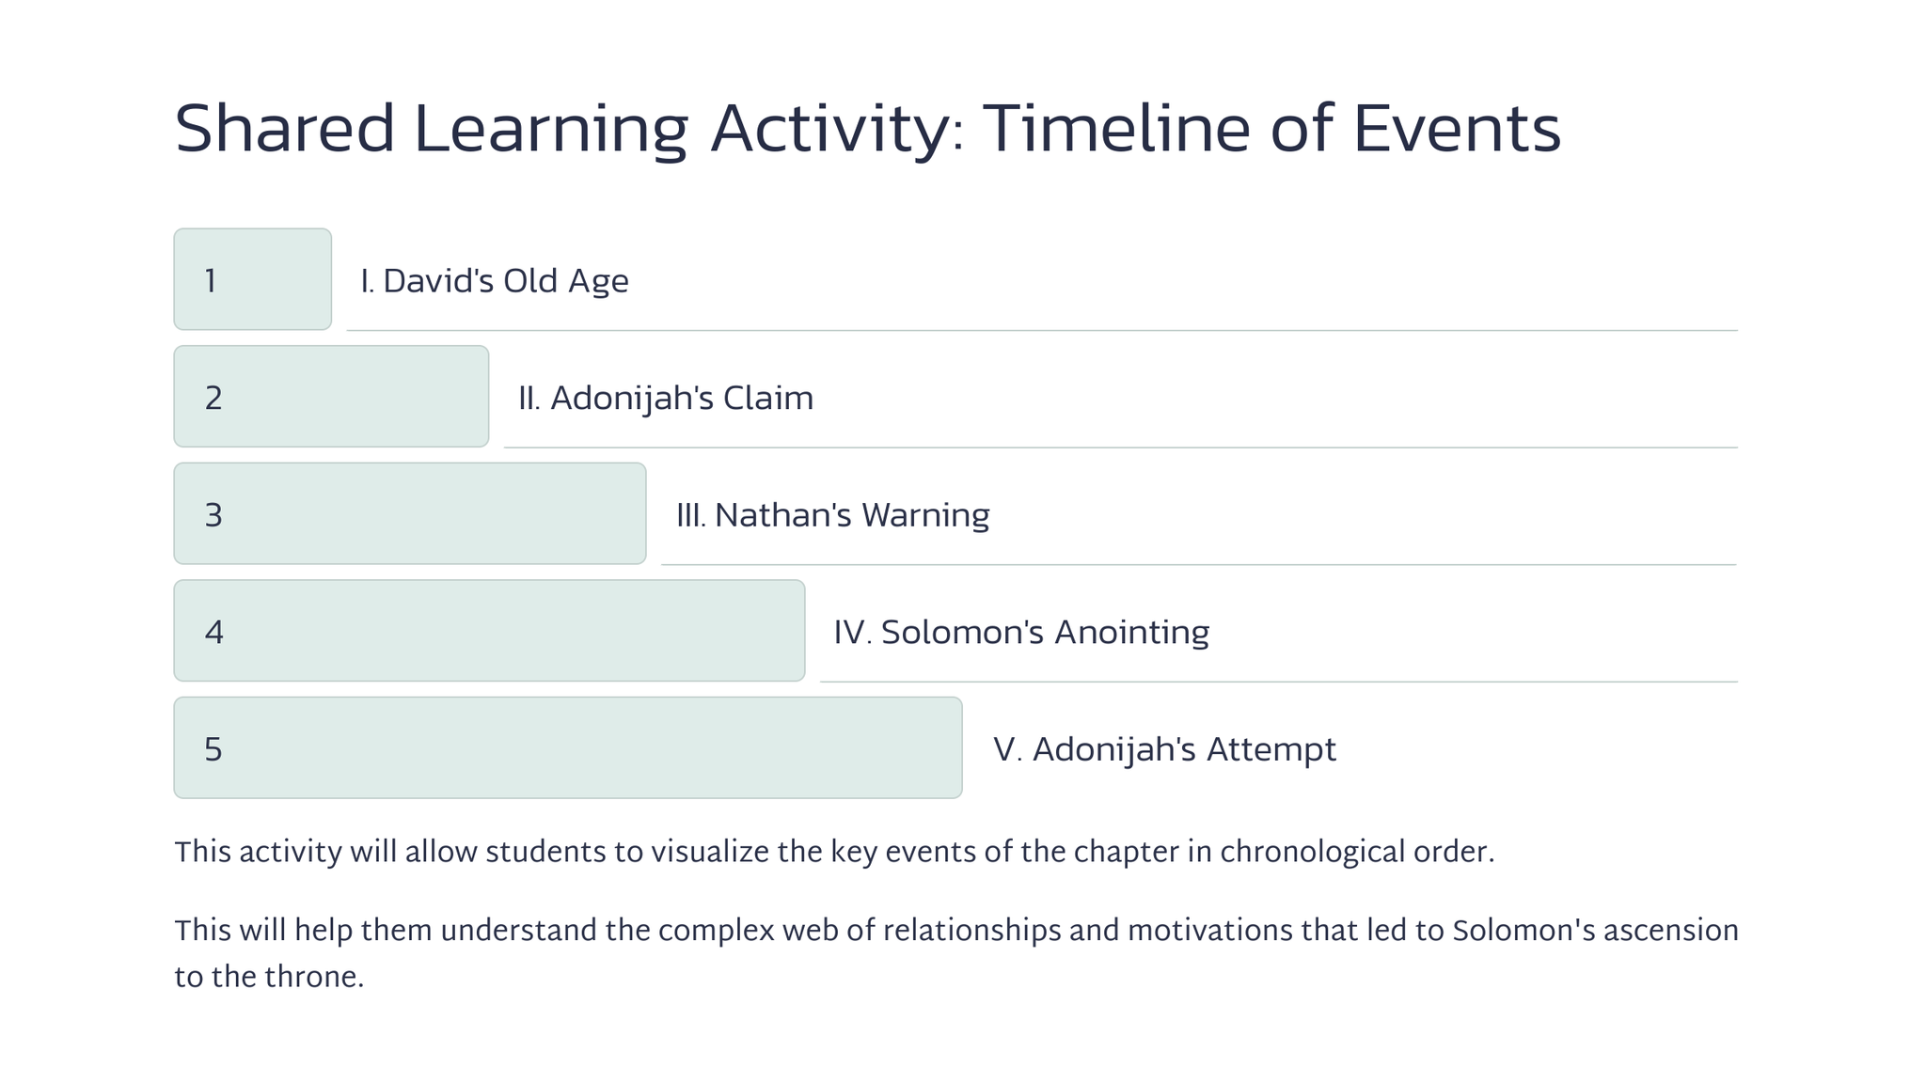Click the "to the throne." text line

point(269,978)
